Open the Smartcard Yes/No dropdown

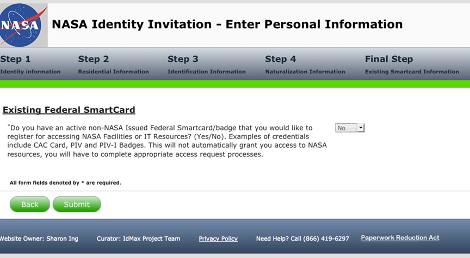click(x=350, y=128)
